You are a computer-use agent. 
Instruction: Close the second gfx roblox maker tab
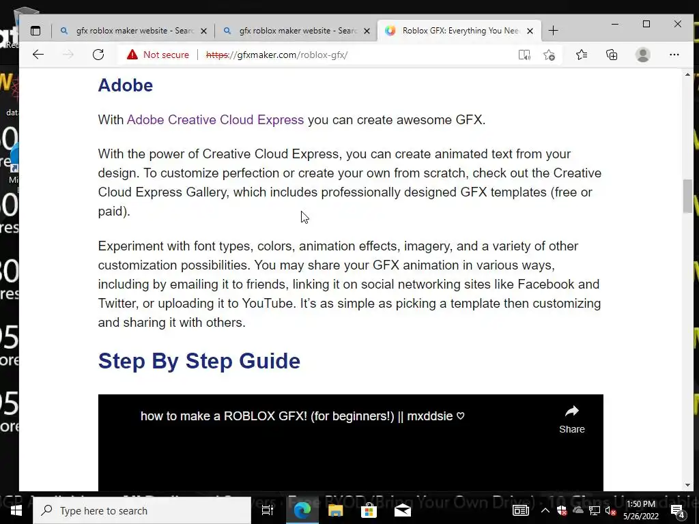coord(367,31)
